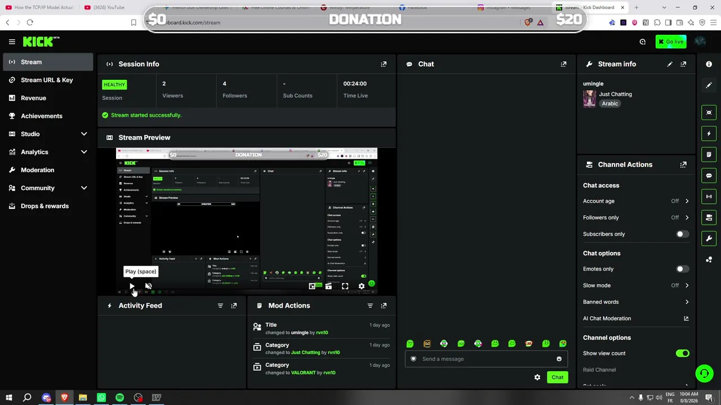The height and width of the screenshot is (405, 721).
Task: Open Stream URL & Key page
Action: coord(48,80)
